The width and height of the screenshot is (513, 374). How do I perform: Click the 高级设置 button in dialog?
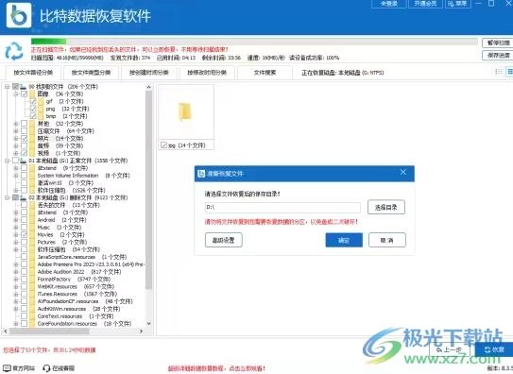[x=224, y=240]
